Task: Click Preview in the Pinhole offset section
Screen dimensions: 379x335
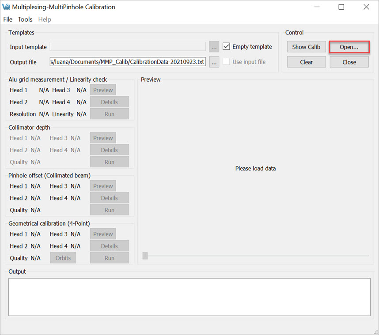Action: [103, 186]
